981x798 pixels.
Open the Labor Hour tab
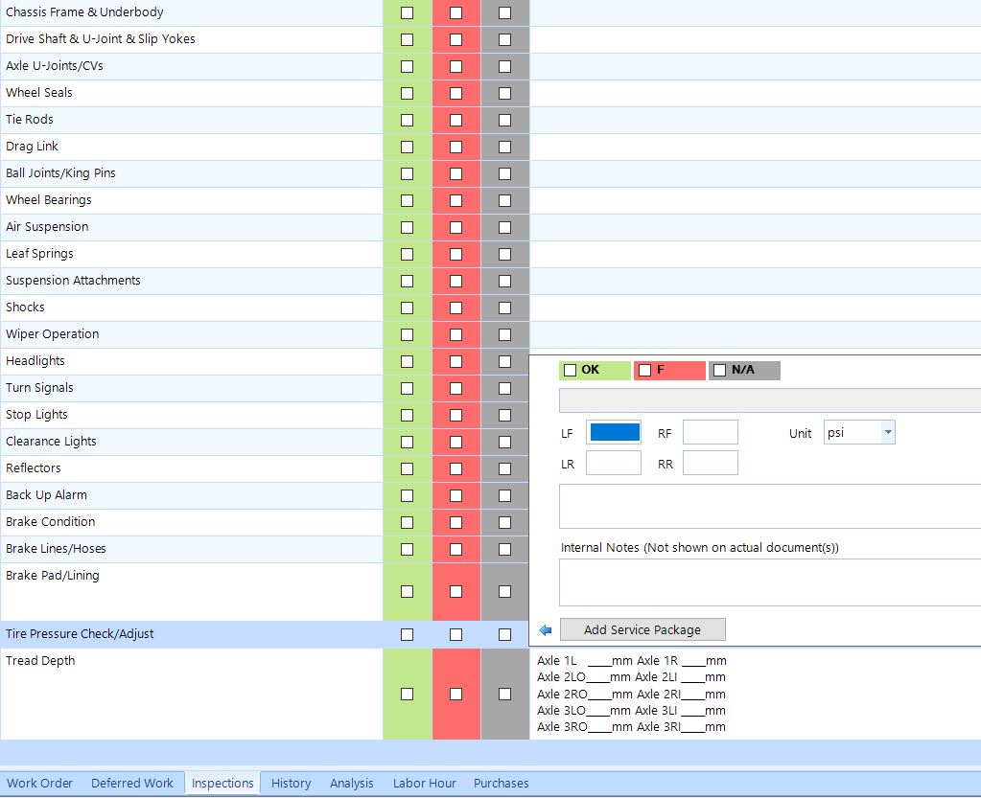point(424,783)
